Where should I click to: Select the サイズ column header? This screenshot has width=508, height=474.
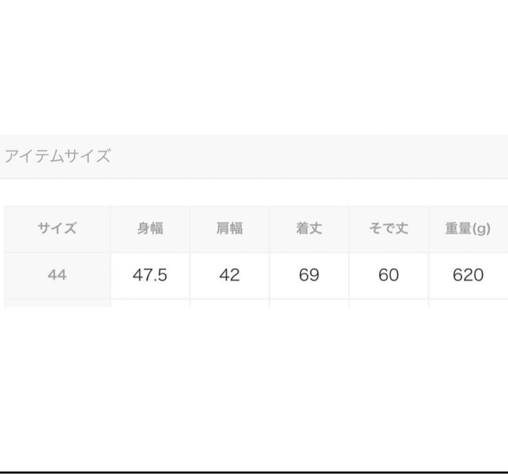[57, 229]
